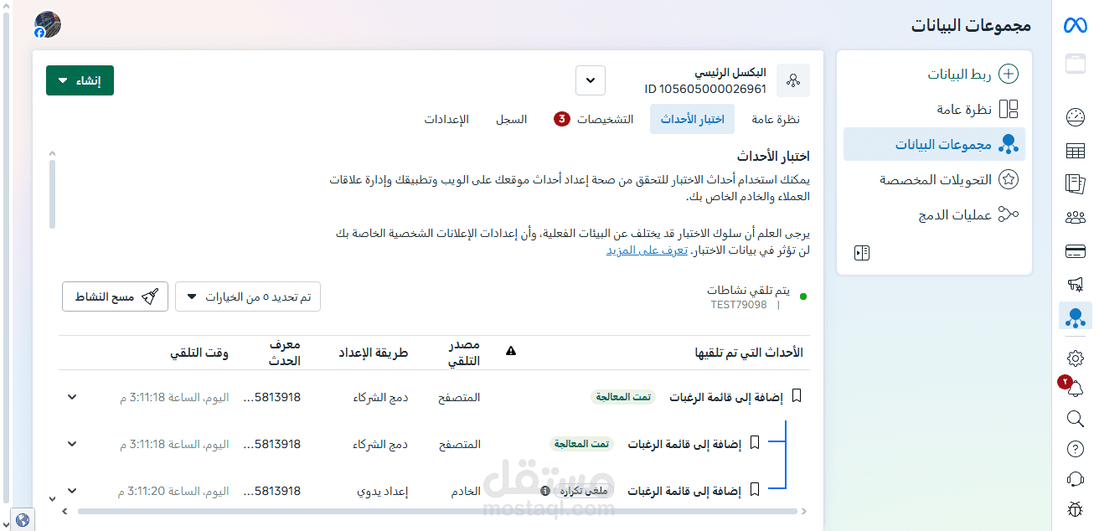Click the plus icon for ربط البيانات
The height and width of the screenshot is (531, 1099).
coord(1009,74)
